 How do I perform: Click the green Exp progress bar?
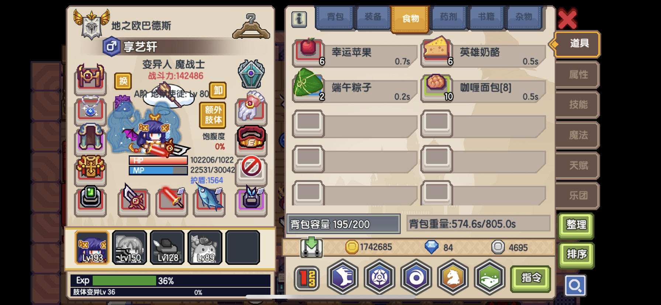coord(124,281)
